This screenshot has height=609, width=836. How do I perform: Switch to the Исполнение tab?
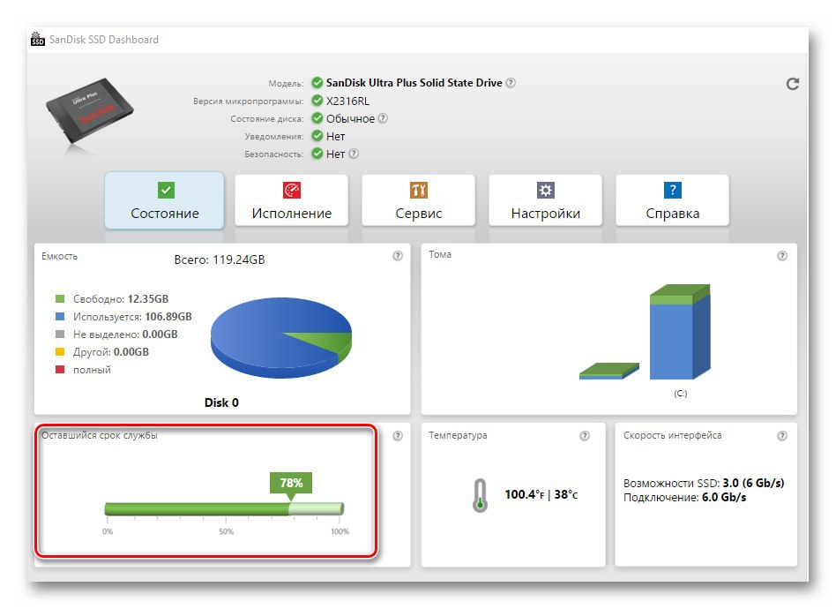(292, 200)
